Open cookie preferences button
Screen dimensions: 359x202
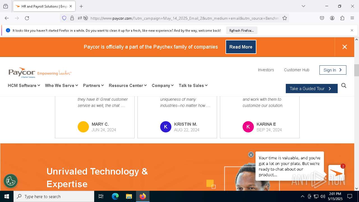[x=11, y=181]
